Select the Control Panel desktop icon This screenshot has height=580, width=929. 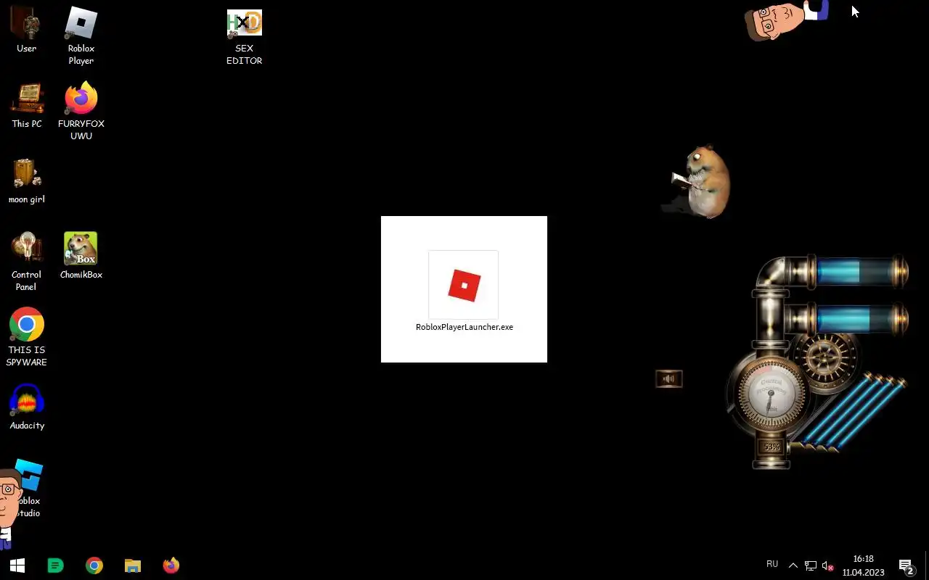27,262
